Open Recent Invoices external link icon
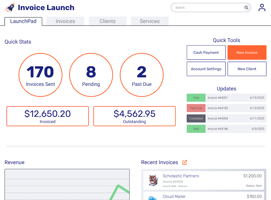The height and width of the screenshot is (200, 271). [x=185, y=162]
